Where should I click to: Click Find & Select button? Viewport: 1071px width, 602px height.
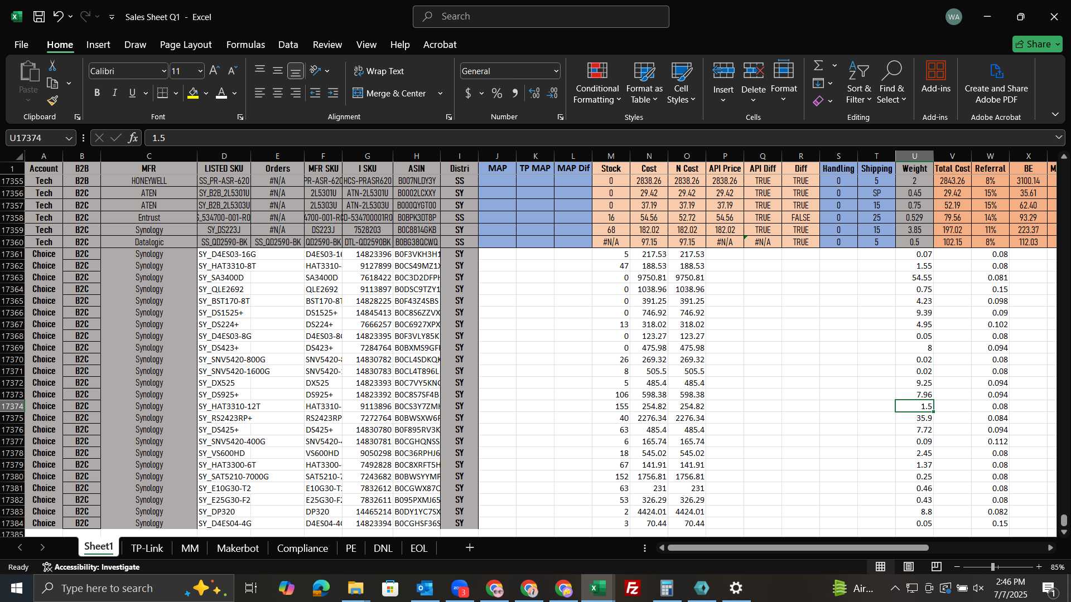[891, 82]
